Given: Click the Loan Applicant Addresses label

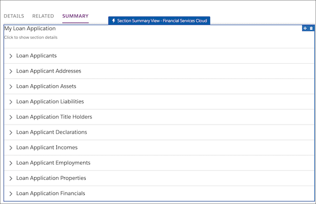Looking at the screenshot, I should tap(49, 71).
